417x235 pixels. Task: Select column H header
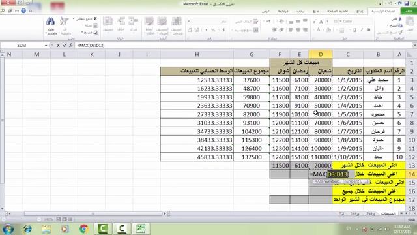[x=197, y=54]
